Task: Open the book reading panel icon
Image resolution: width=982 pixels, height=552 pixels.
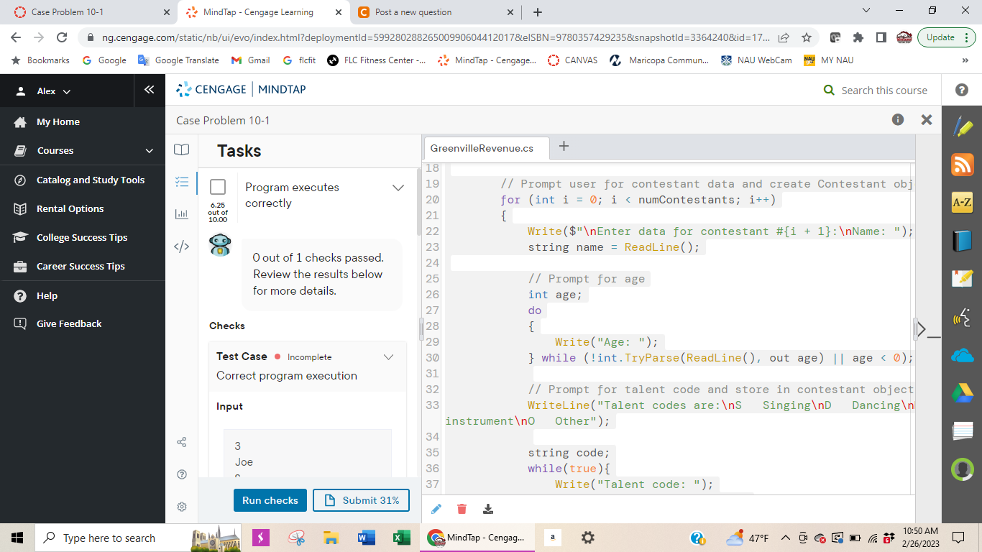Action: tap(182, 149)
